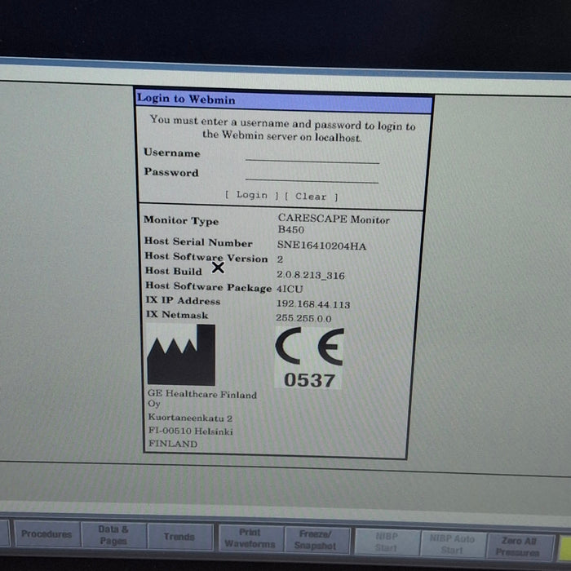The image size is (571, 571).
Task: Click the netmask value 255.255.0.0
Action: (303, 318)
